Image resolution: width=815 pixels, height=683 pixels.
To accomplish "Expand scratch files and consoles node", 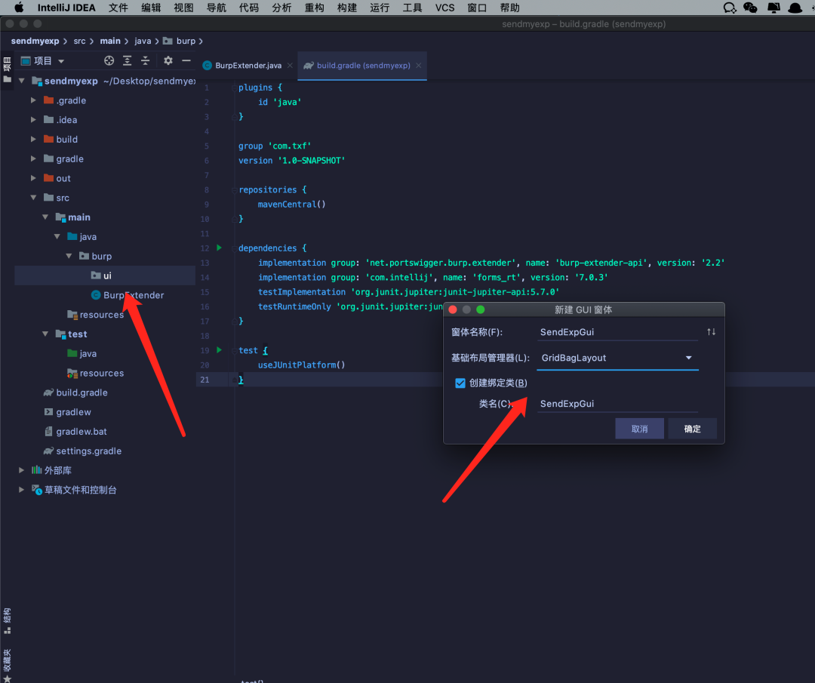I will click(21, 490).
